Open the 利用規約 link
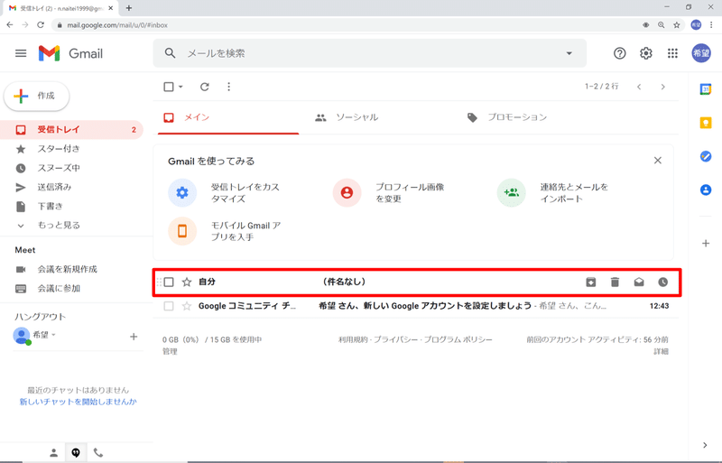The height and width of the screenshot is (463, 722). tap(353, 339)
